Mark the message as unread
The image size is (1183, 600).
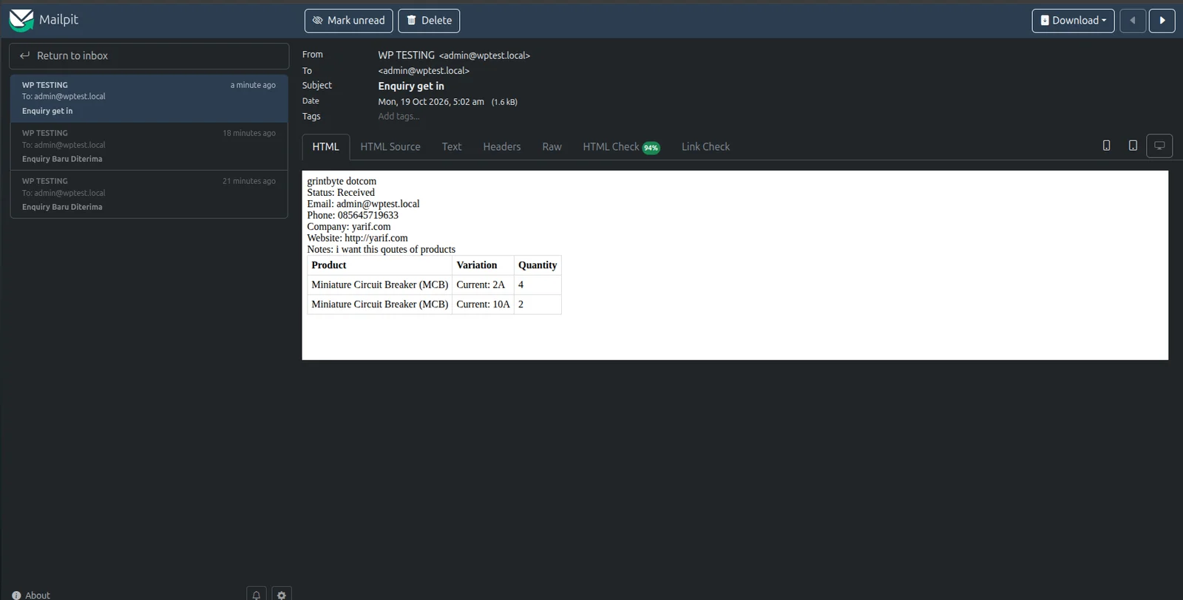click(x=348, y=21)
